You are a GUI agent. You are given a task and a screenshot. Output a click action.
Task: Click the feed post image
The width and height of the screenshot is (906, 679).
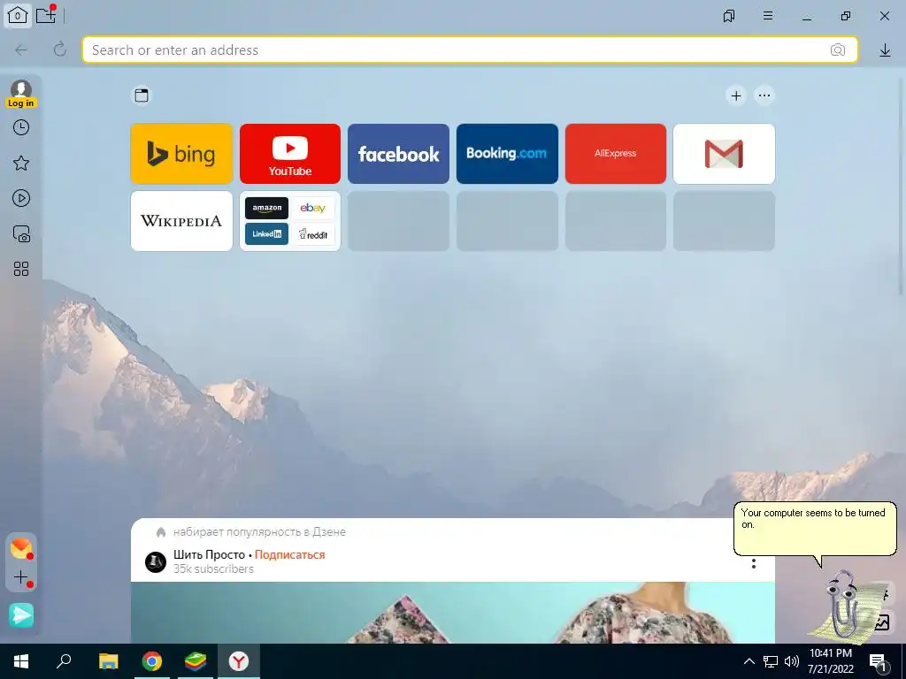(452, 613)
